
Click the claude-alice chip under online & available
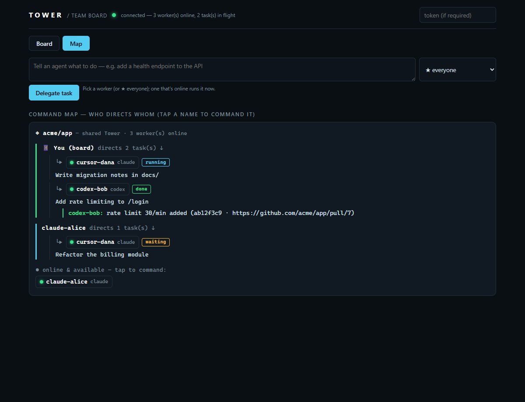click(x=74, y=282)
